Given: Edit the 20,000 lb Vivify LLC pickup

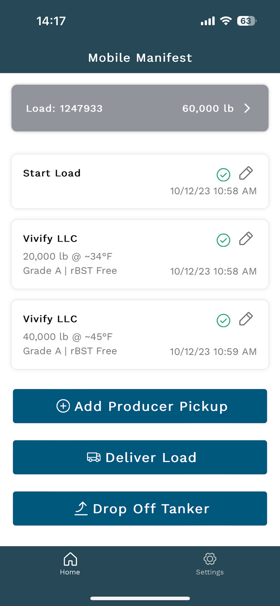Looking at the screenshot, I should pos(246,238).
